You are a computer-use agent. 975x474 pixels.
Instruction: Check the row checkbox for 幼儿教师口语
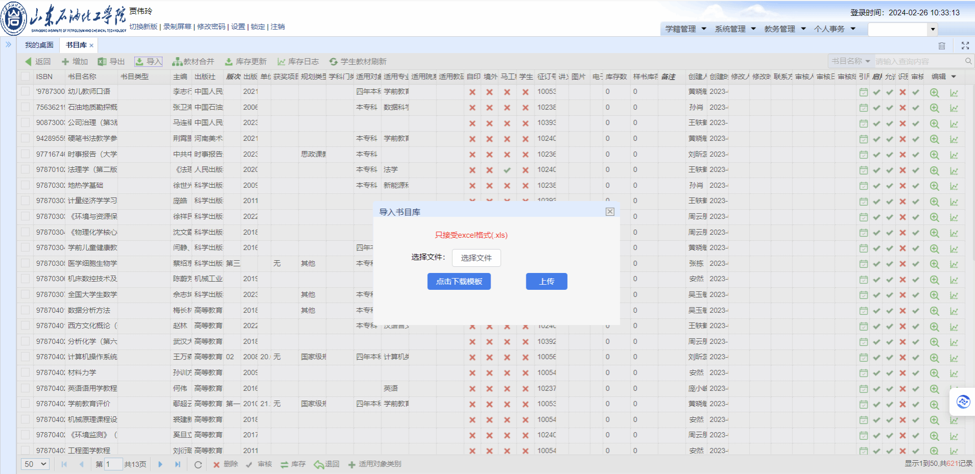click(25, 92)
